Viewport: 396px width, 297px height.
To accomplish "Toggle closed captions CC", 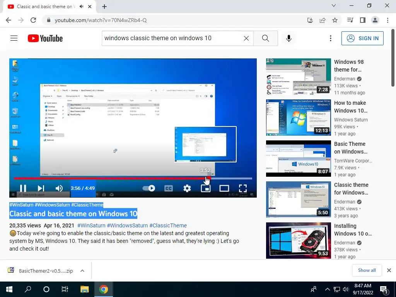I will pos(169,188).
